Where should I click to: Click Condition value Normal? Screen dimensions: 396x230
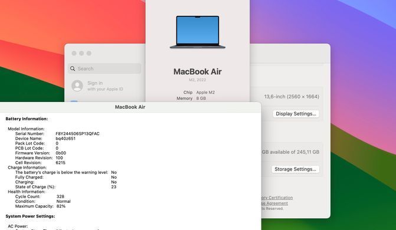click(63, 201)
